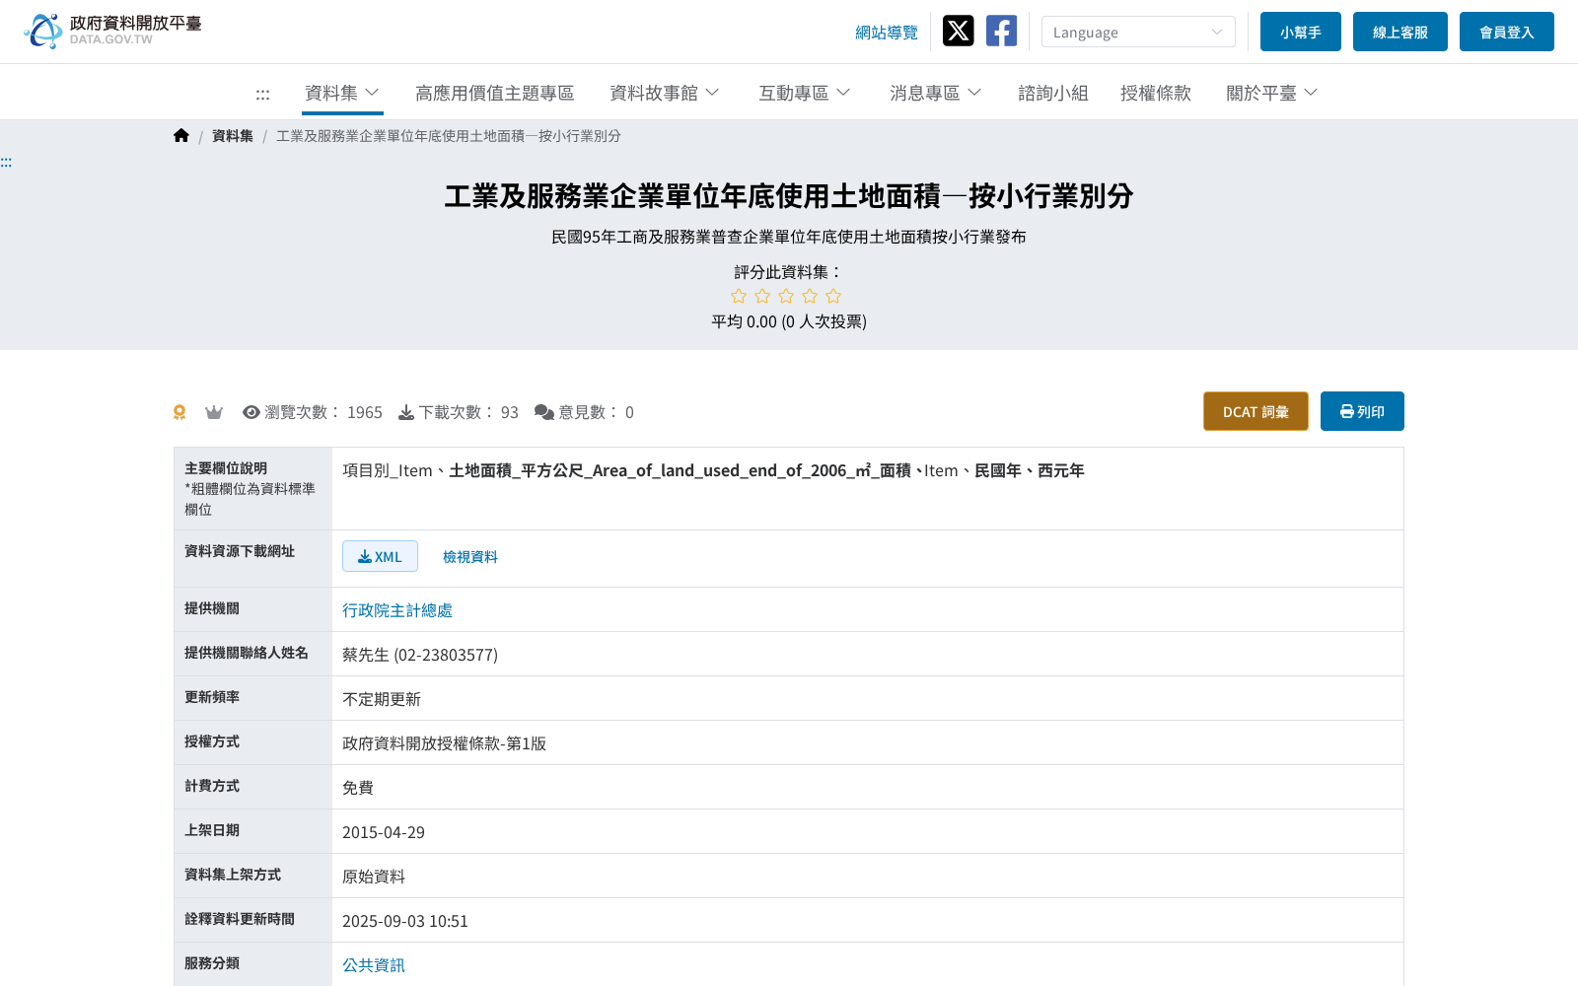Rate the dataset one star
The image size is (1578, 986).
(x=739, y=296)
